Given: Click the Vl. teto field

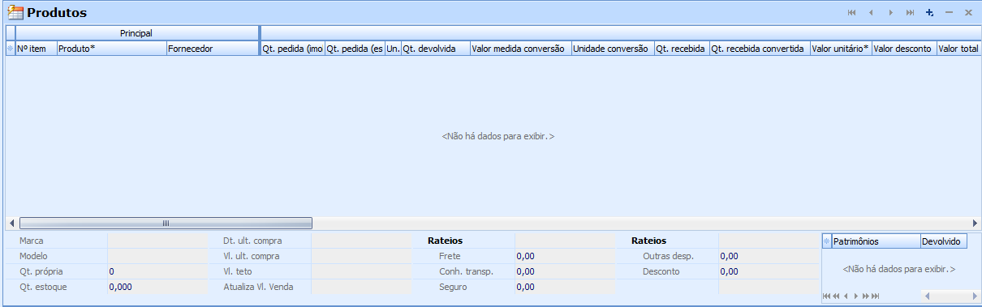Looking at the screenshot, I should 361,271.
